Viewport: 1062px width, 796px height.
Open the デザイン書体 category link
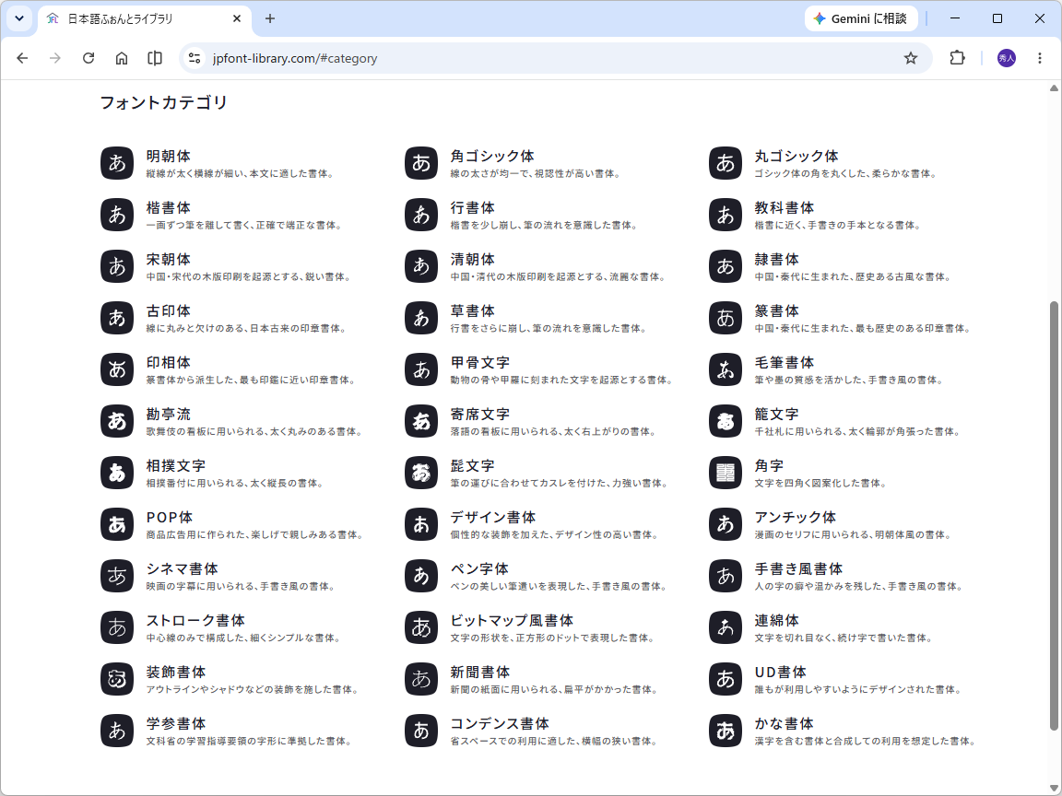tap(493, 517)
